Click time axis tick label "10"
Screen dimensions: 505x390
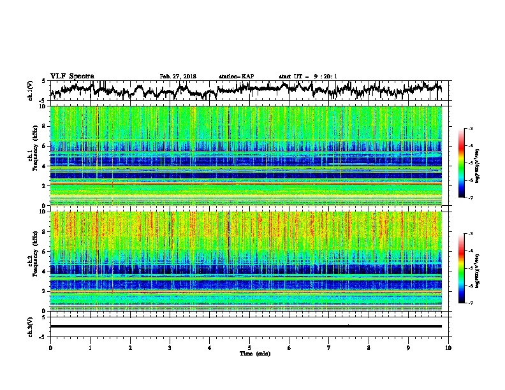448,348
